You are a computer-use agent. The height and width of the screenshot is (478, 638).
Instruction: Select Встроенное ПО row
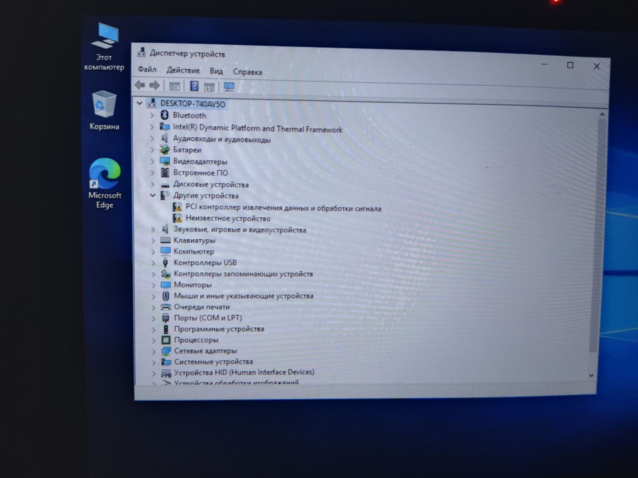[x=201, y=173]
